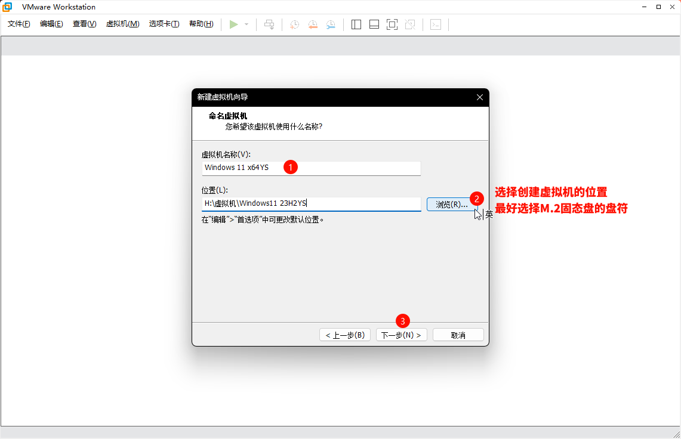Minimize the VMware Workstation window

(x=644, y=7)
